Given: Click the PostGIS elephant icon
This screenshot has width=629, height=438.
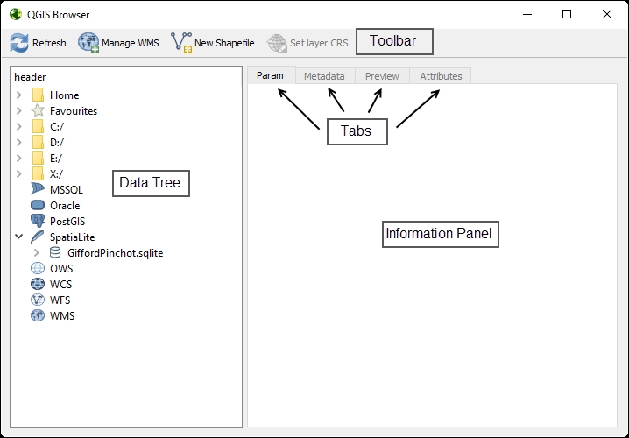Looking at the screenshot, I should 38,221.
